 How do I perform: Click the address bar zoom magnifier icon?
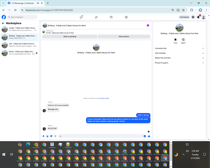click(173, 10)
